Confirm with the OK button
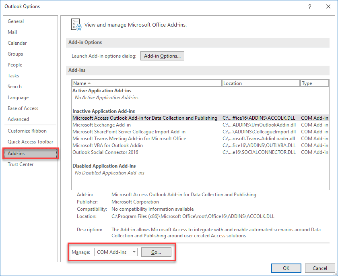 click(286, 268)
